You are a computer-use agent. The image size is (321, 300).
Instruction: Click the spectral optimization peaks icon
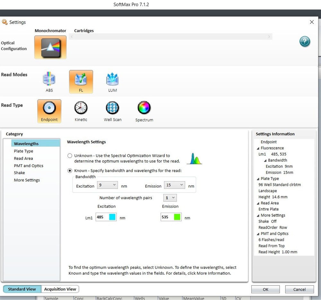point(194,158)
